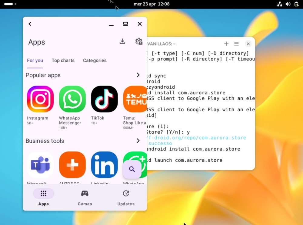Open the battery icon in top bar
Image resolution: width=303 pixels, height=225 pixels.
pyautogui.click(x=296, y=4)
